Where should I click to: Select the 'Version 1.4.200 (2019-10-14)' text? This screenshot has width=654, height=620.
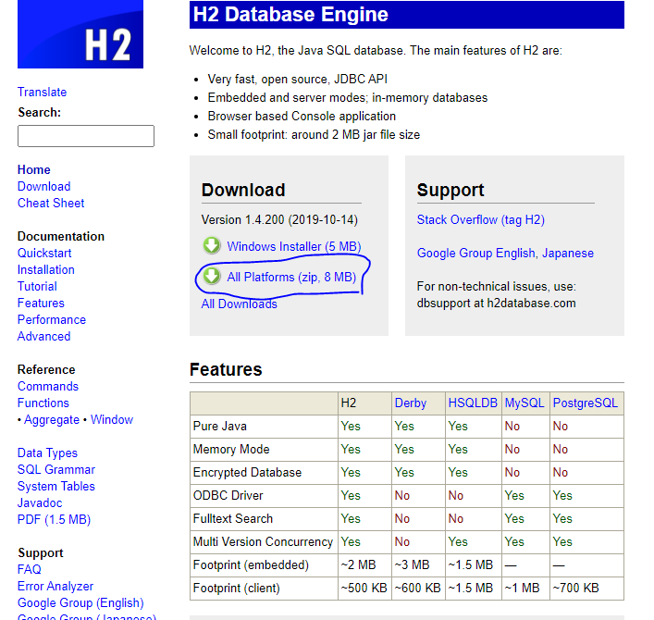[279, 220]
